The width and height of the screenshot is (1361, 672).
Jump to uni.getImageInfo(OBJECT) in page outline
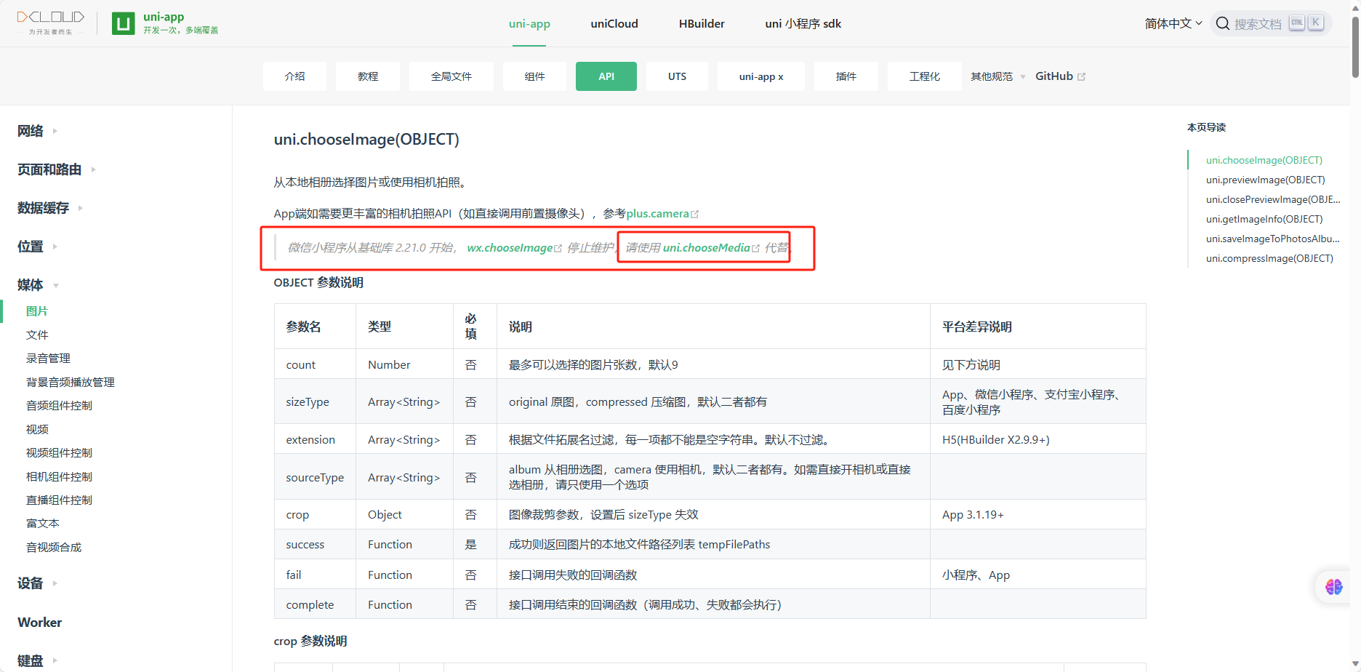point(1264,219)
